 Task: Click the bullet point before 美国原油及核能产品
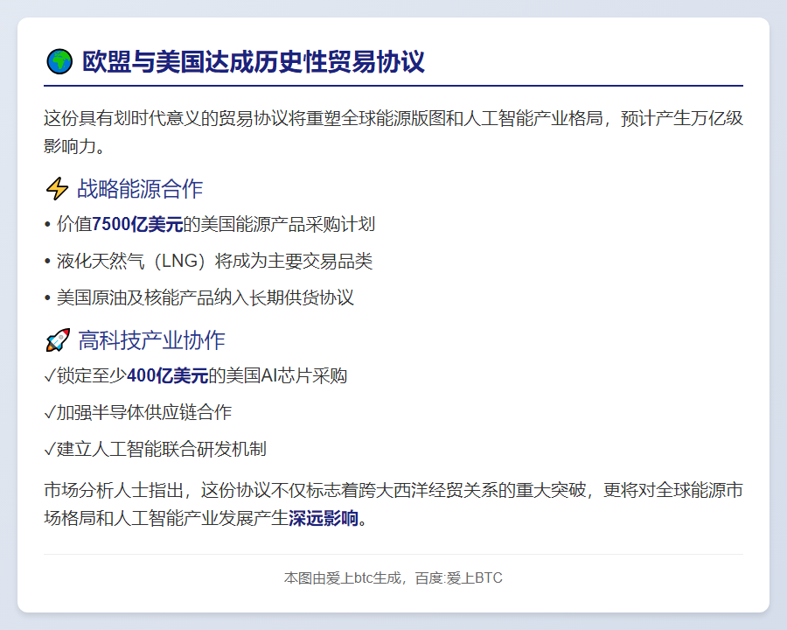pyautogui.click(x=45, y=297)
